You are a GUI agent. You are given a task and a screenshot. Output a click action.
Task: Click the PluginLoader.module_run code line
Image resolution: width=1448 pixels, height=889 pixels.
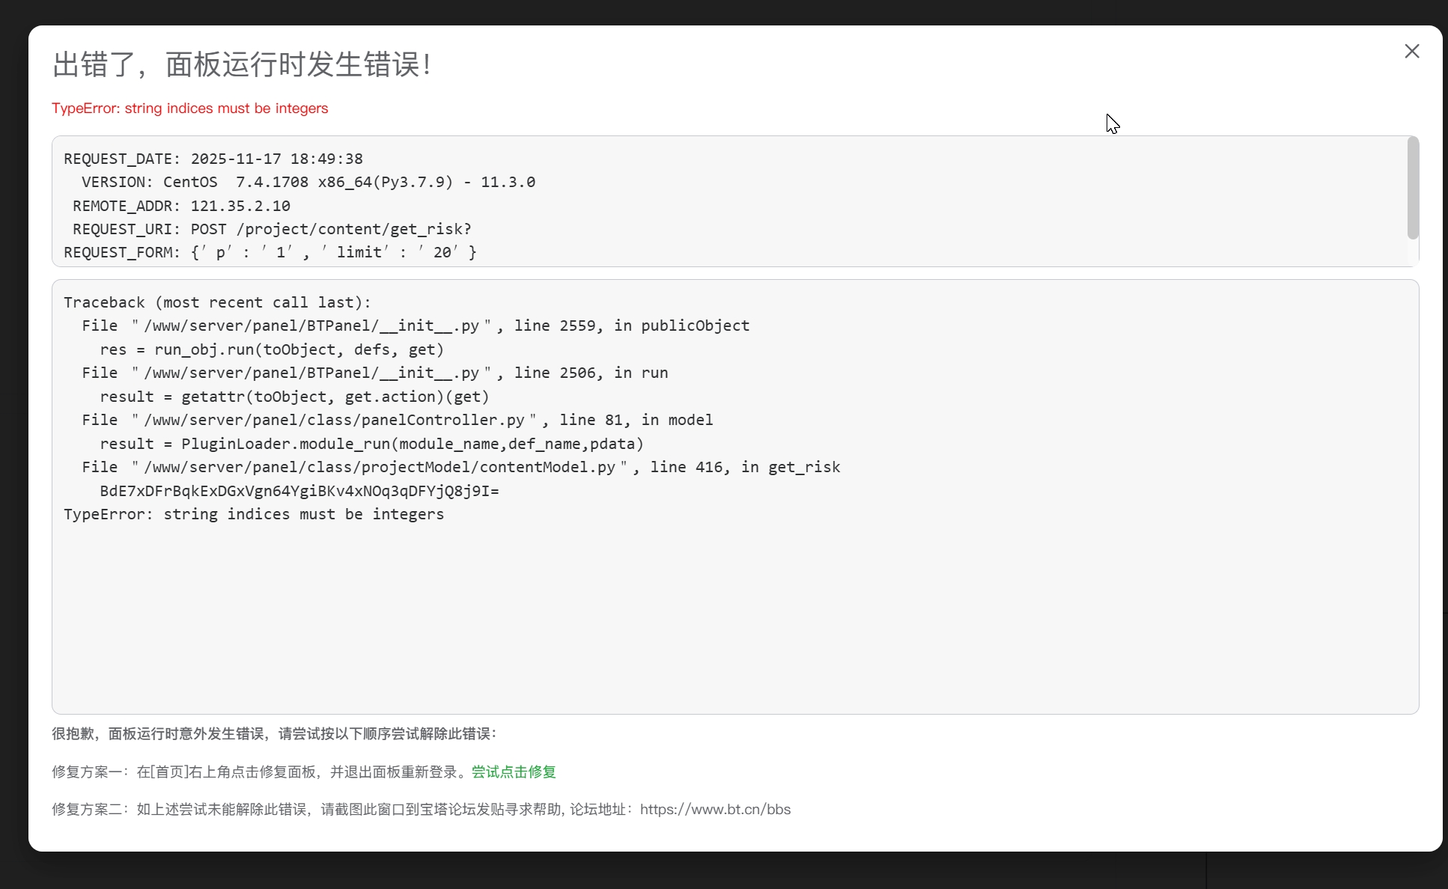pos(371,444)
